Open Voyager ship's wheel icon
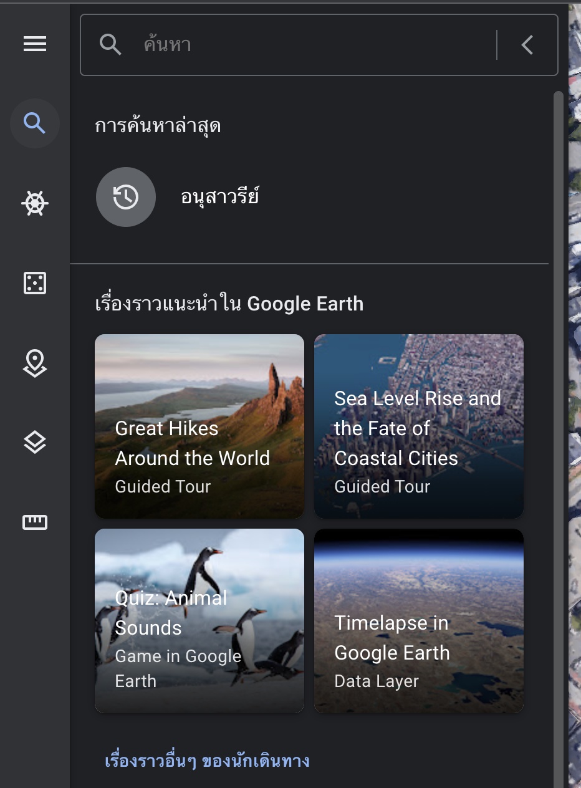Image resolution: width=581 pixels, height=788 pixels. click(35, 203)
